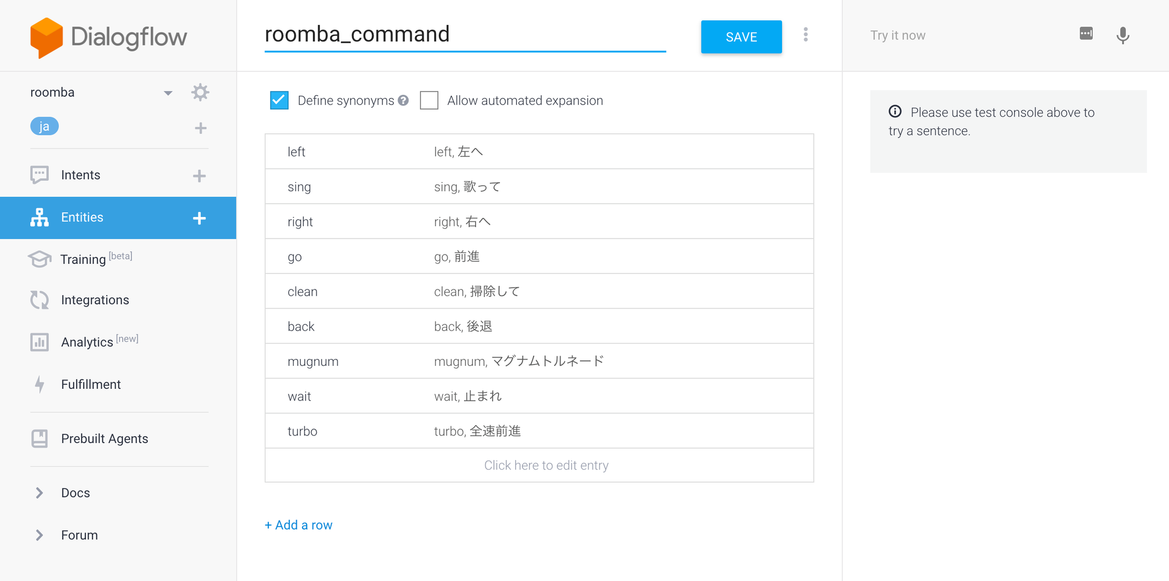Click the Add a row link

pos(299,525)
